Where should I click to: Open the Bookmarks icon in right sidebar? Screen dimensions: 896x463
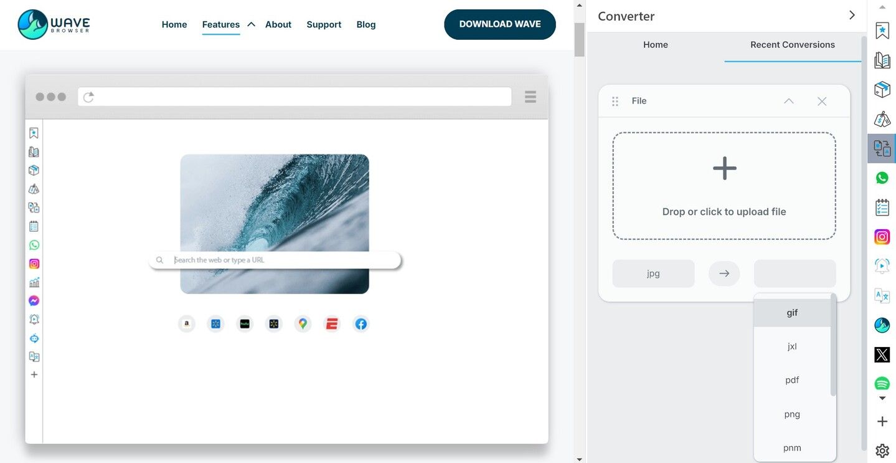(882, 31)
